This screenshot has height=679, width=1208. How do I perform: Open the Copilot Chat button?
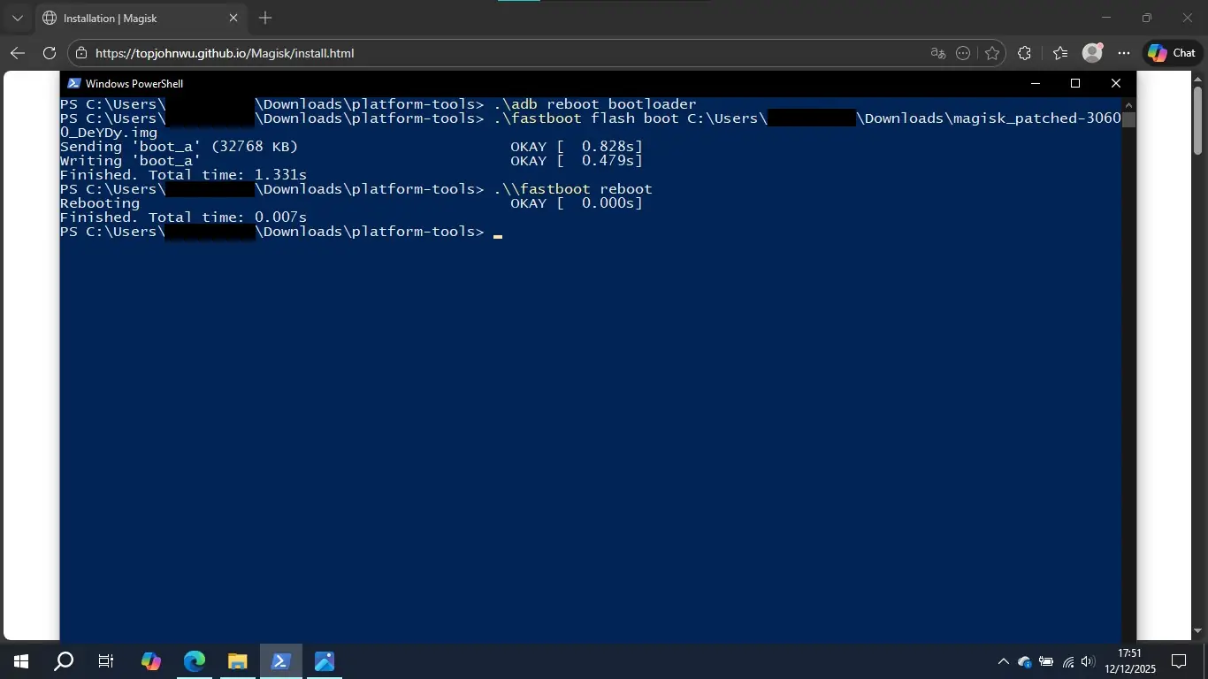1171,53
